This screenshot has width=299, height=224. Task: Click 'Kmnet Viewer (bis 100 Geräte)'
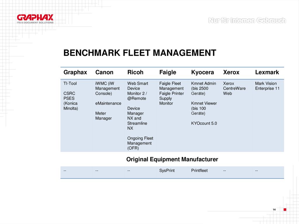[x=204, y=108]
